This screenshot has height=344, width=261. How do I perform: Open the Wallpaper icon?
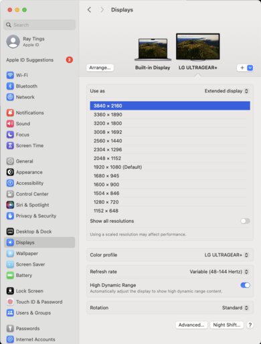[10, 253]
